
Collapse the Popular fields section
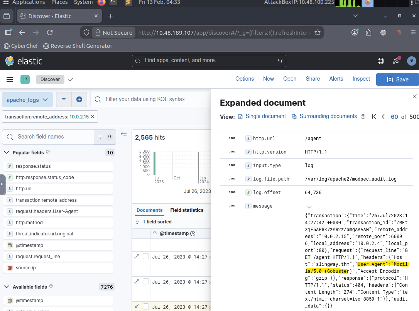7,153
